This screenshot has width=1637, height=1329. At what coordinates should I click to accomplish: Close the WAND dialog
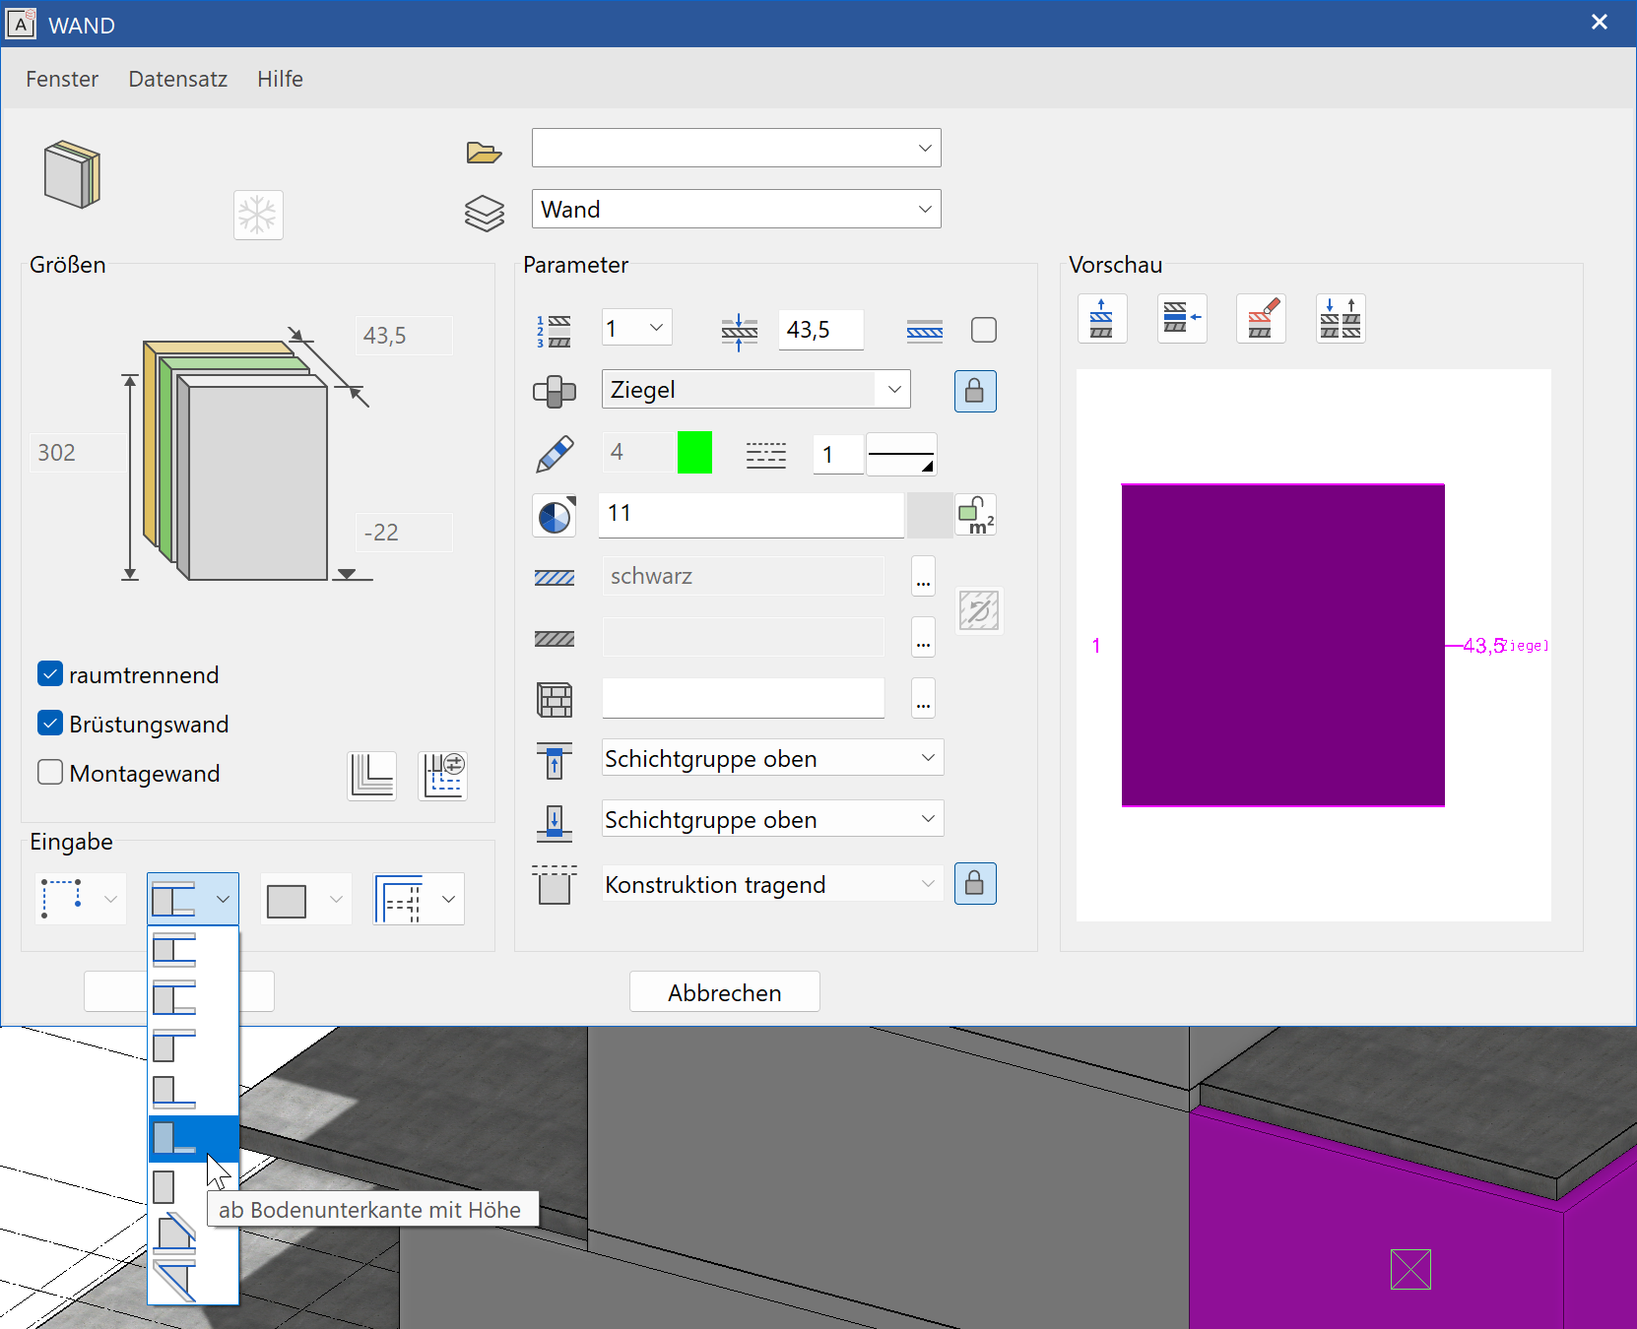pos(1600,23)
